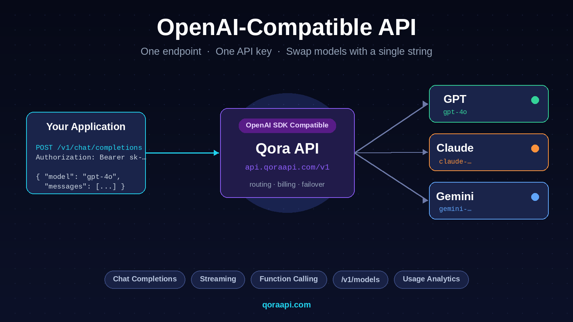Click the gemini-… model identifier

(x=455, y=209)
